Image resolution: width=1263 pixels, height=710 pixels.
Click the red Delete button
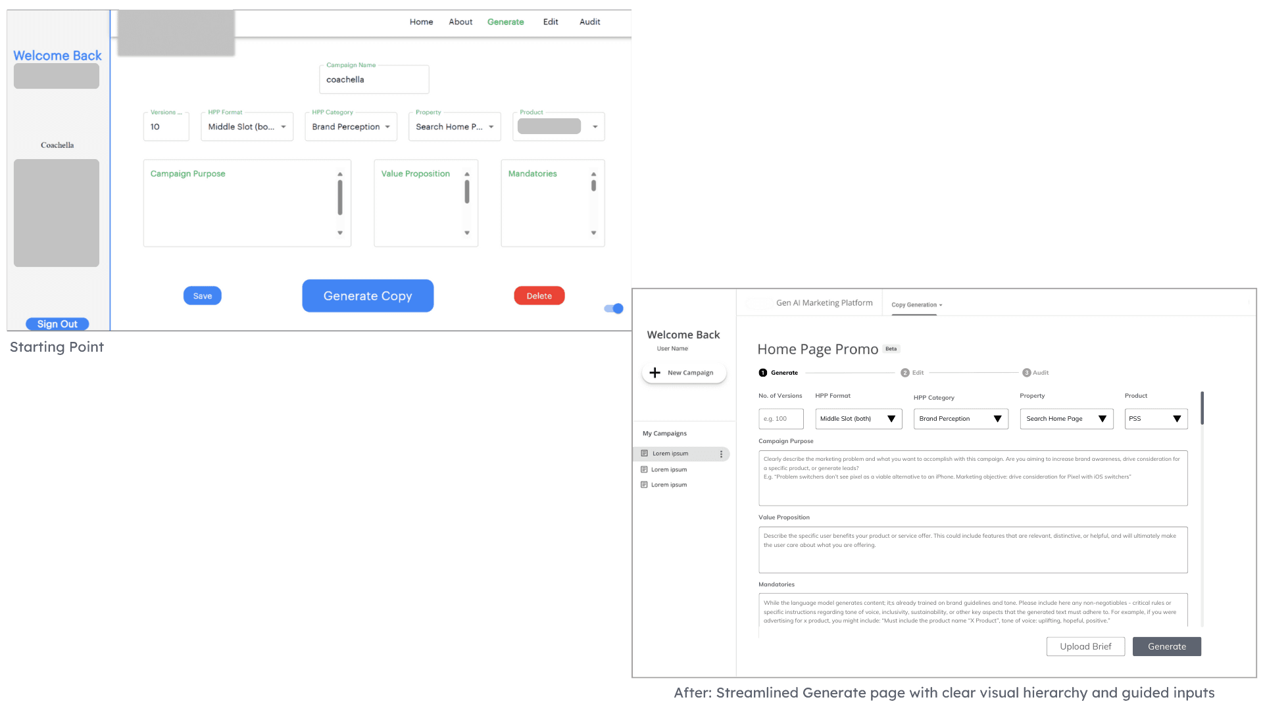click(x=539, y=296)
